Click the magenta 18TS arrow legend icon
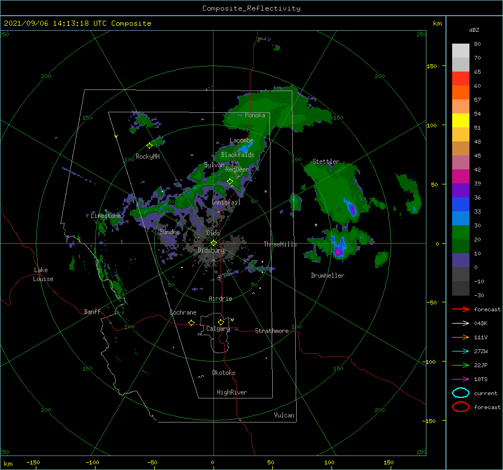Screen dimensions: 503x470 461,379
